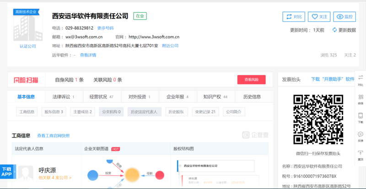Click the 高新技术企业 ribbon tag
Viewport: 366px width, 189px height.
point(26,12)
